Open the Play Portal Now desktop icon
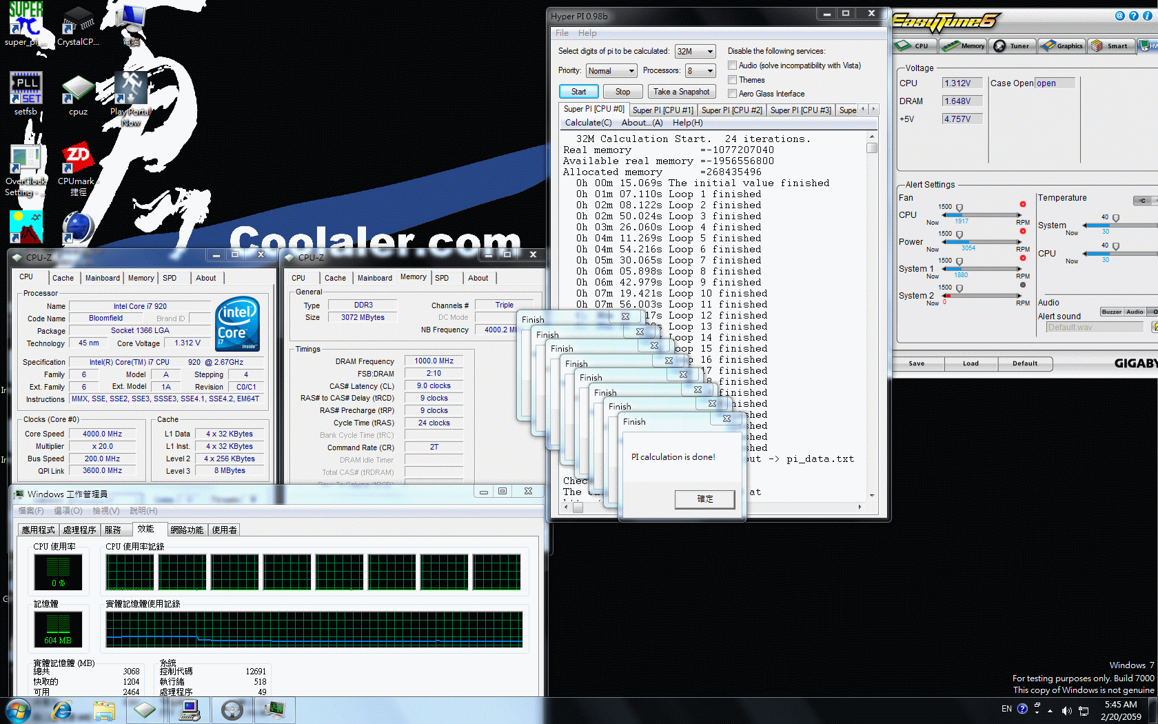The image size is (1158, 724). pyautogui.click(x=130, y=99)
